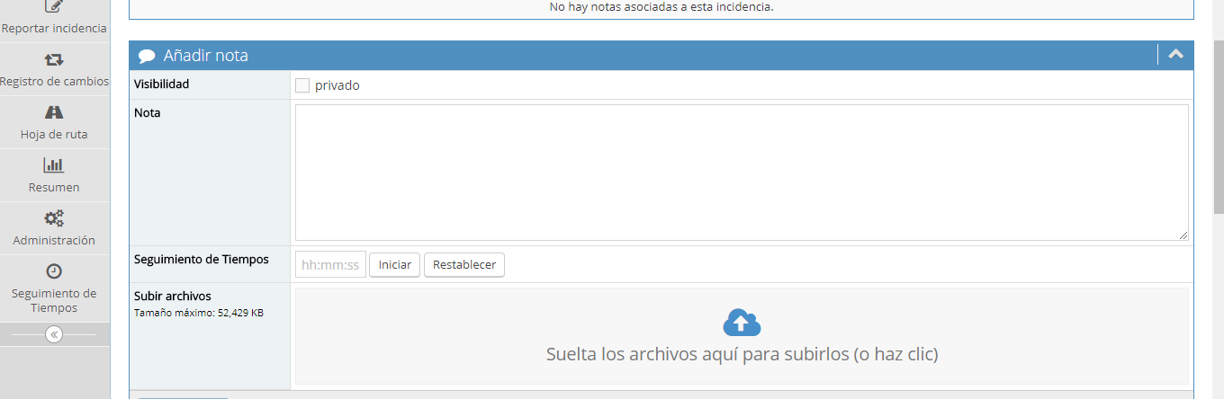Click the Reportar incidencia pencil icon
This screenshot has width=1224, height=399.
pos(54,6)
